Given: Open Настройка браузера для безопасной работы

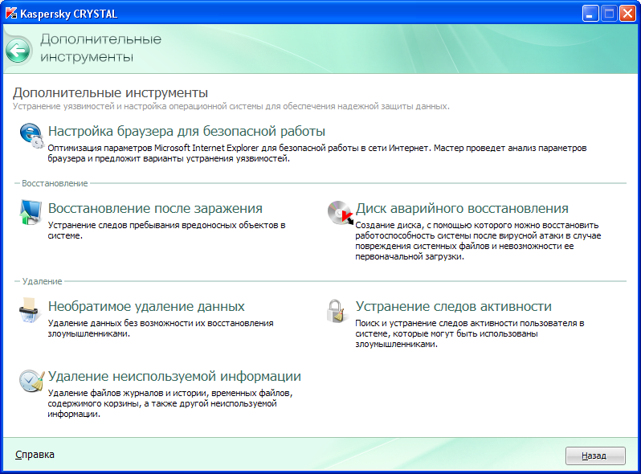Looking at the screenshot, I should pyautogui.click(x=186, y=131).
